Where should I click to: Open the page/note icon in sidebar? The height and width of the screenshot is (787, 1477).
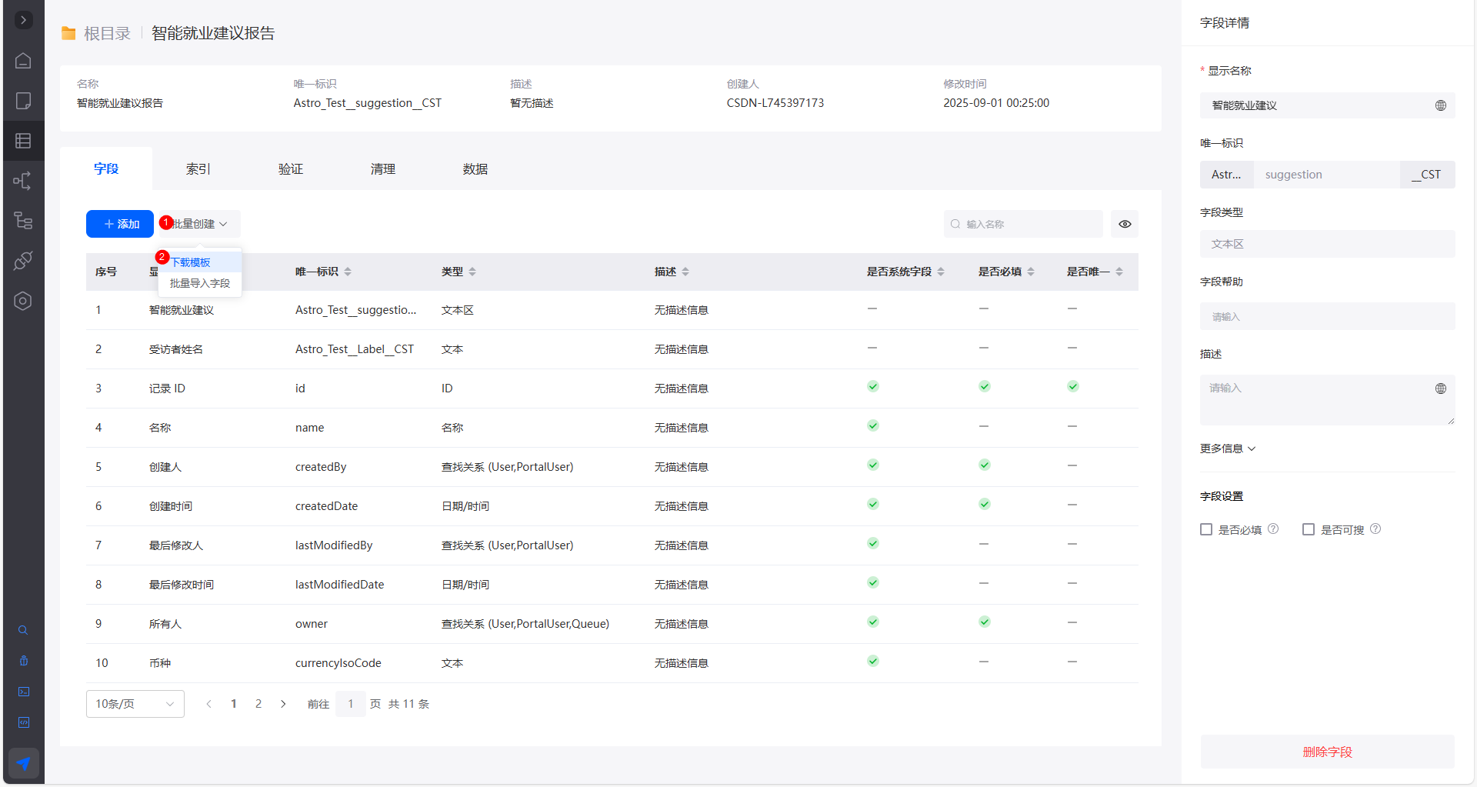pyautogui.click(x=23, y=101)
